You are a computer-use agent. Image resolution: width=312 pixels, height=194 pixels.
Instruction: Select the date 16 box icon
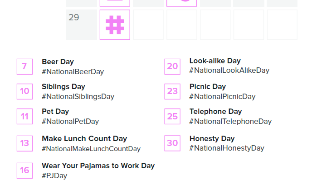(24, 170)
